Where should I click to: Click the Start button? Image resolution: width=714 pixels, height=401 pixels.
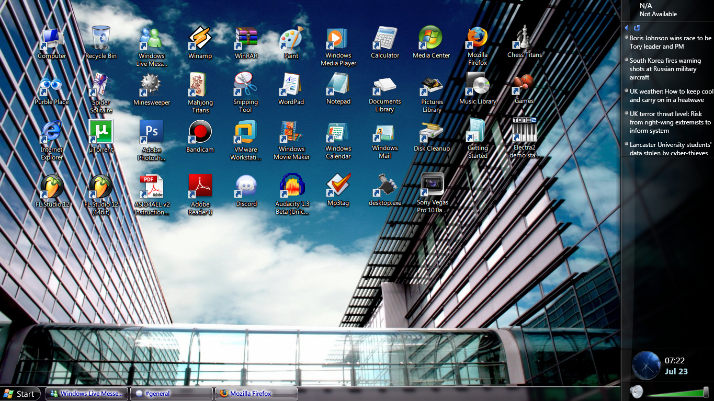pyautogui.click(x=19, y=394)
